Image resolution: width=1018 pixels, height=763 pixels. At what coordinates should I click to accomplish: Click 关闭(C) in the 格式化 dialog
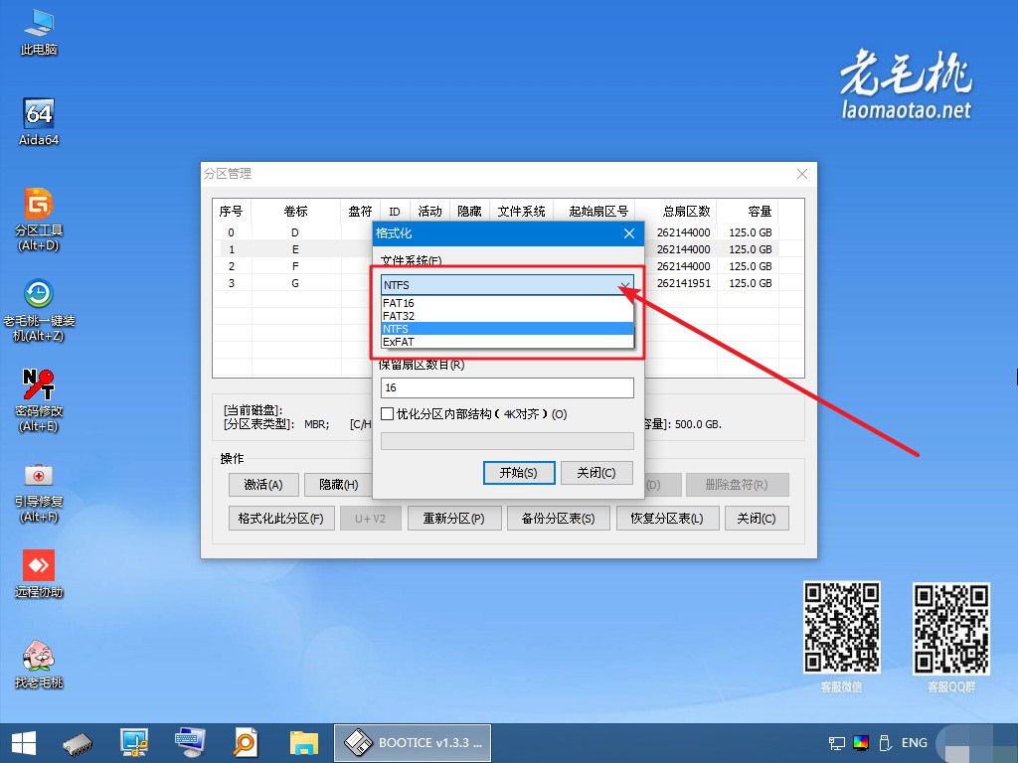click(x=596, y=472)
